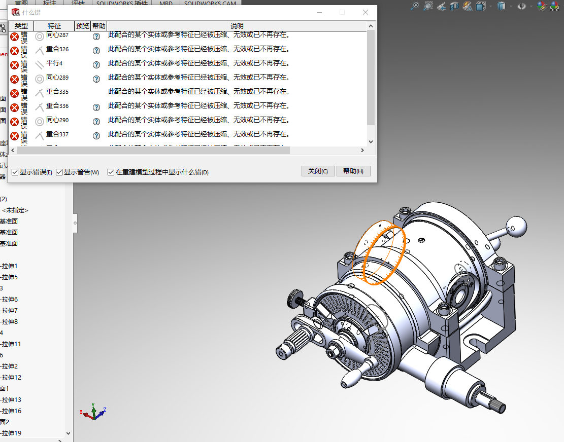
Task: Click the 预览 column header
Action: (x=83, y=26)
